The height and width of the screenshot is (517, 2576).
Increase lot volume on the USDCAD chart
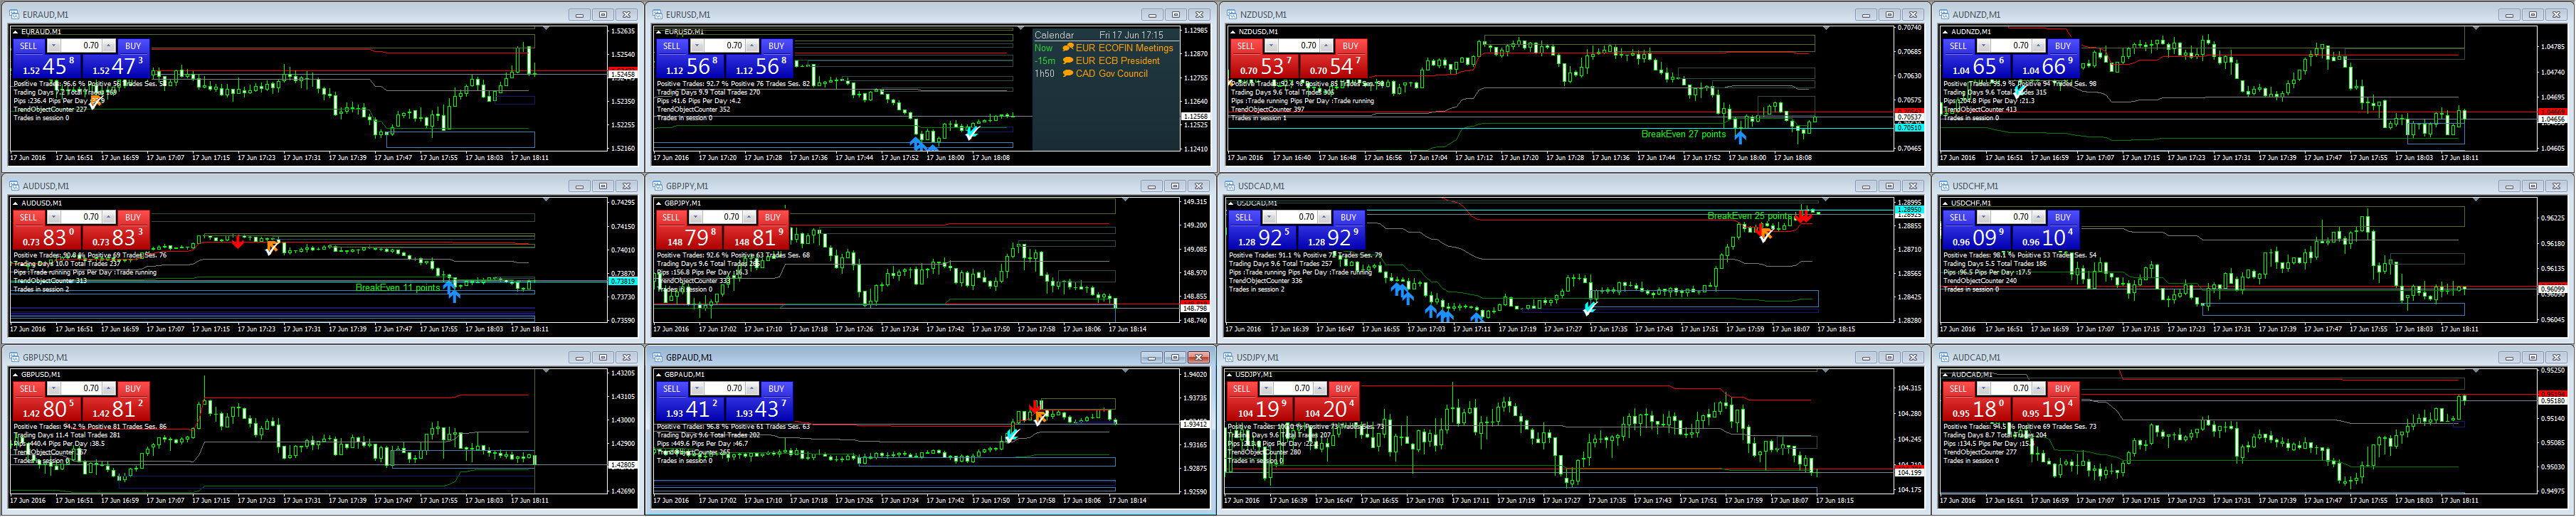tap(1326, 217)
